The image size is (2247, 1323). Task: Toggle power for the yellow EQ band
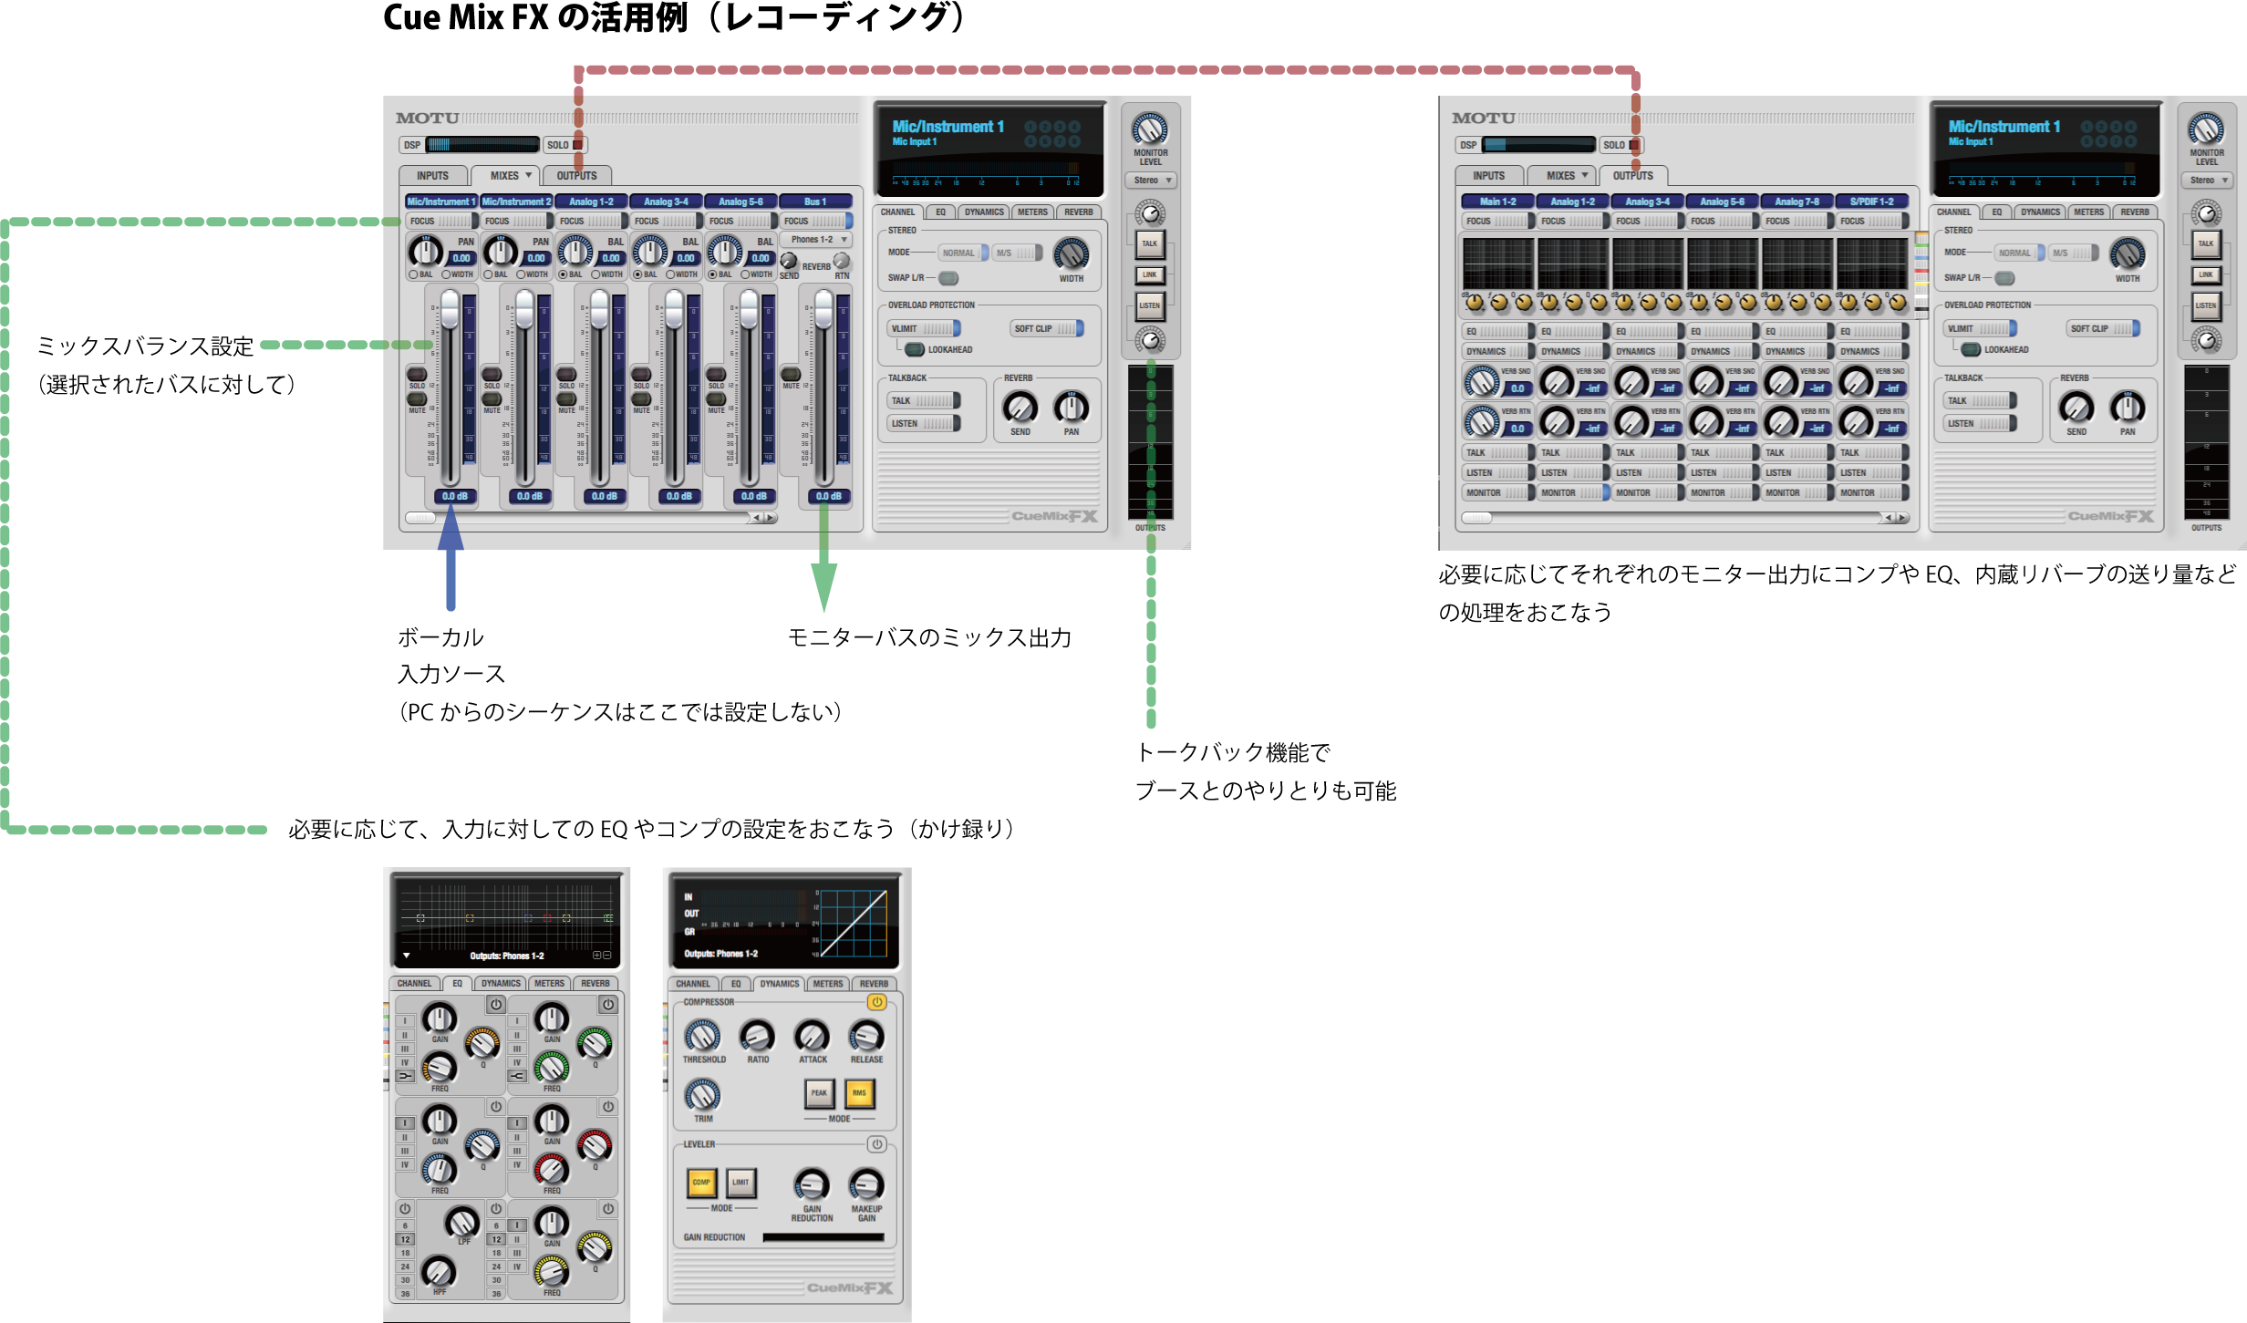[608, 1208]
